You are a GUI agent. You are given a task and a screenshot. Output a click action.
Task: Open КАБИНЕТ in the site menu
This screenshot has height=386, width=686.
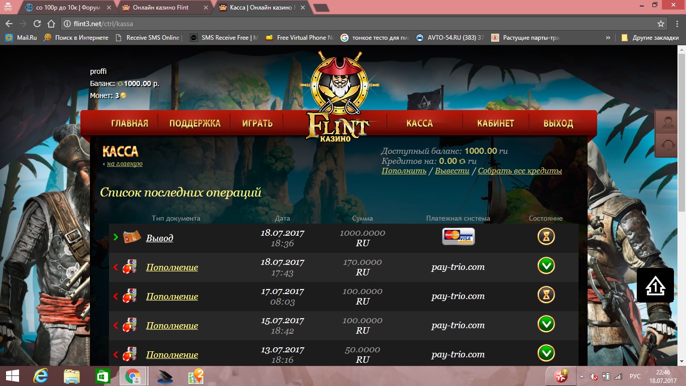(x=496, y=124)
